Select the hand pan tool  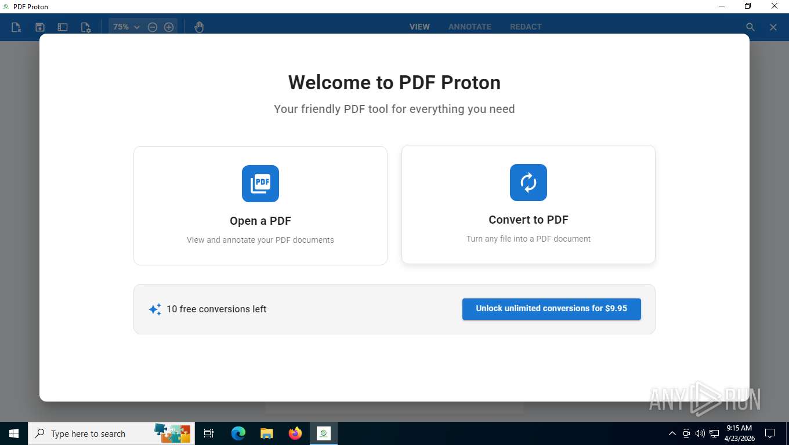[x=199, y=27]
